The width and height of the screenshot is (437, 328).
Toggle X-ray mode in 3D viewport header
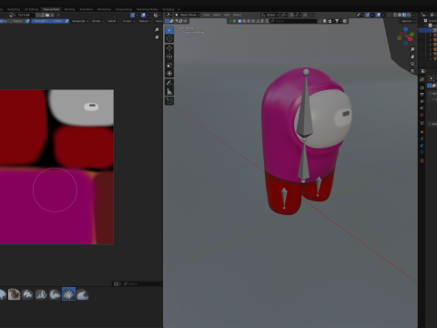[389, 15]
